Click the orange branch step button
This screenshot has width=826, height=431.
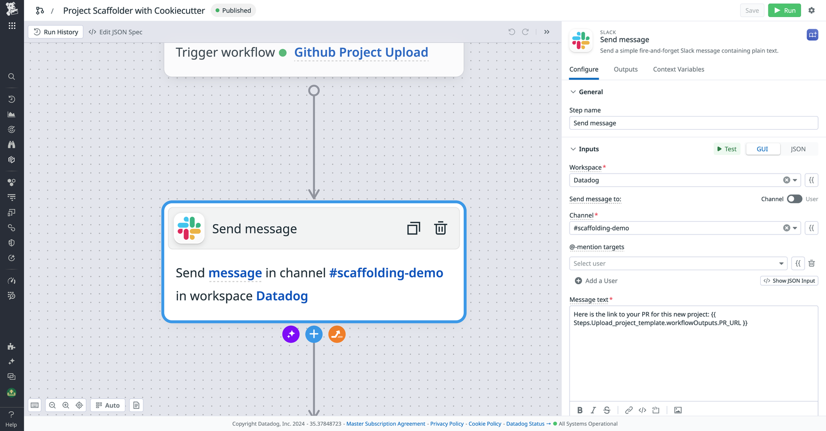(337, 334)
